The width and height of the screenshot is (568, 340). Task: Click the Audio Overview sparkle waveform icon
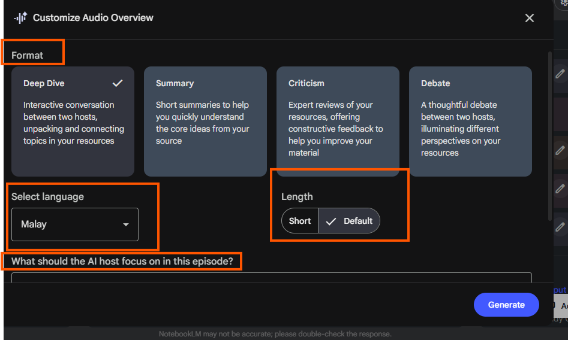point(20,18)
